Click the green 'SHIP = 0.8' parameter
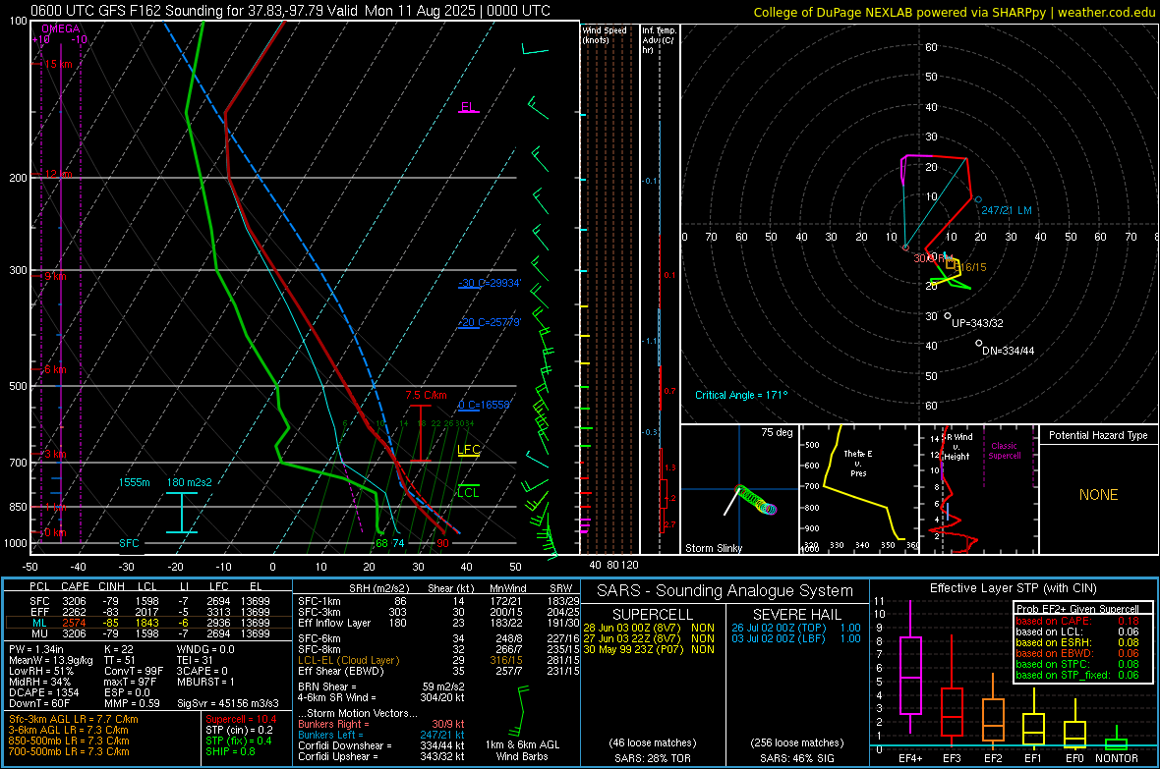Image resolution: width=1160 pixels, height=769 pixels. [230, 751]
